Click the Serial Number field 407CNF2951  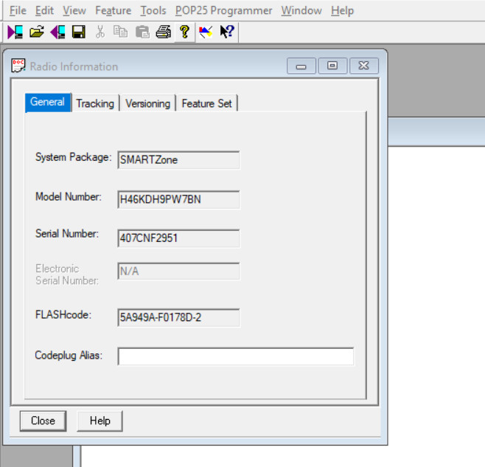tap(178, 238)
